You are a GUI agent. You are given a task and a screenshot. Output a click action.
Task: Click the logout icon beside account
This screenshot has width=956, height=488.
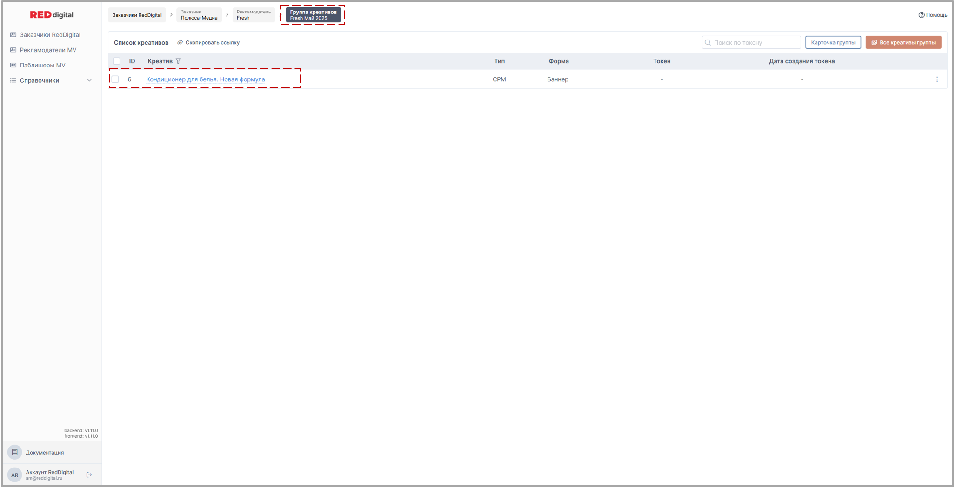89,475
